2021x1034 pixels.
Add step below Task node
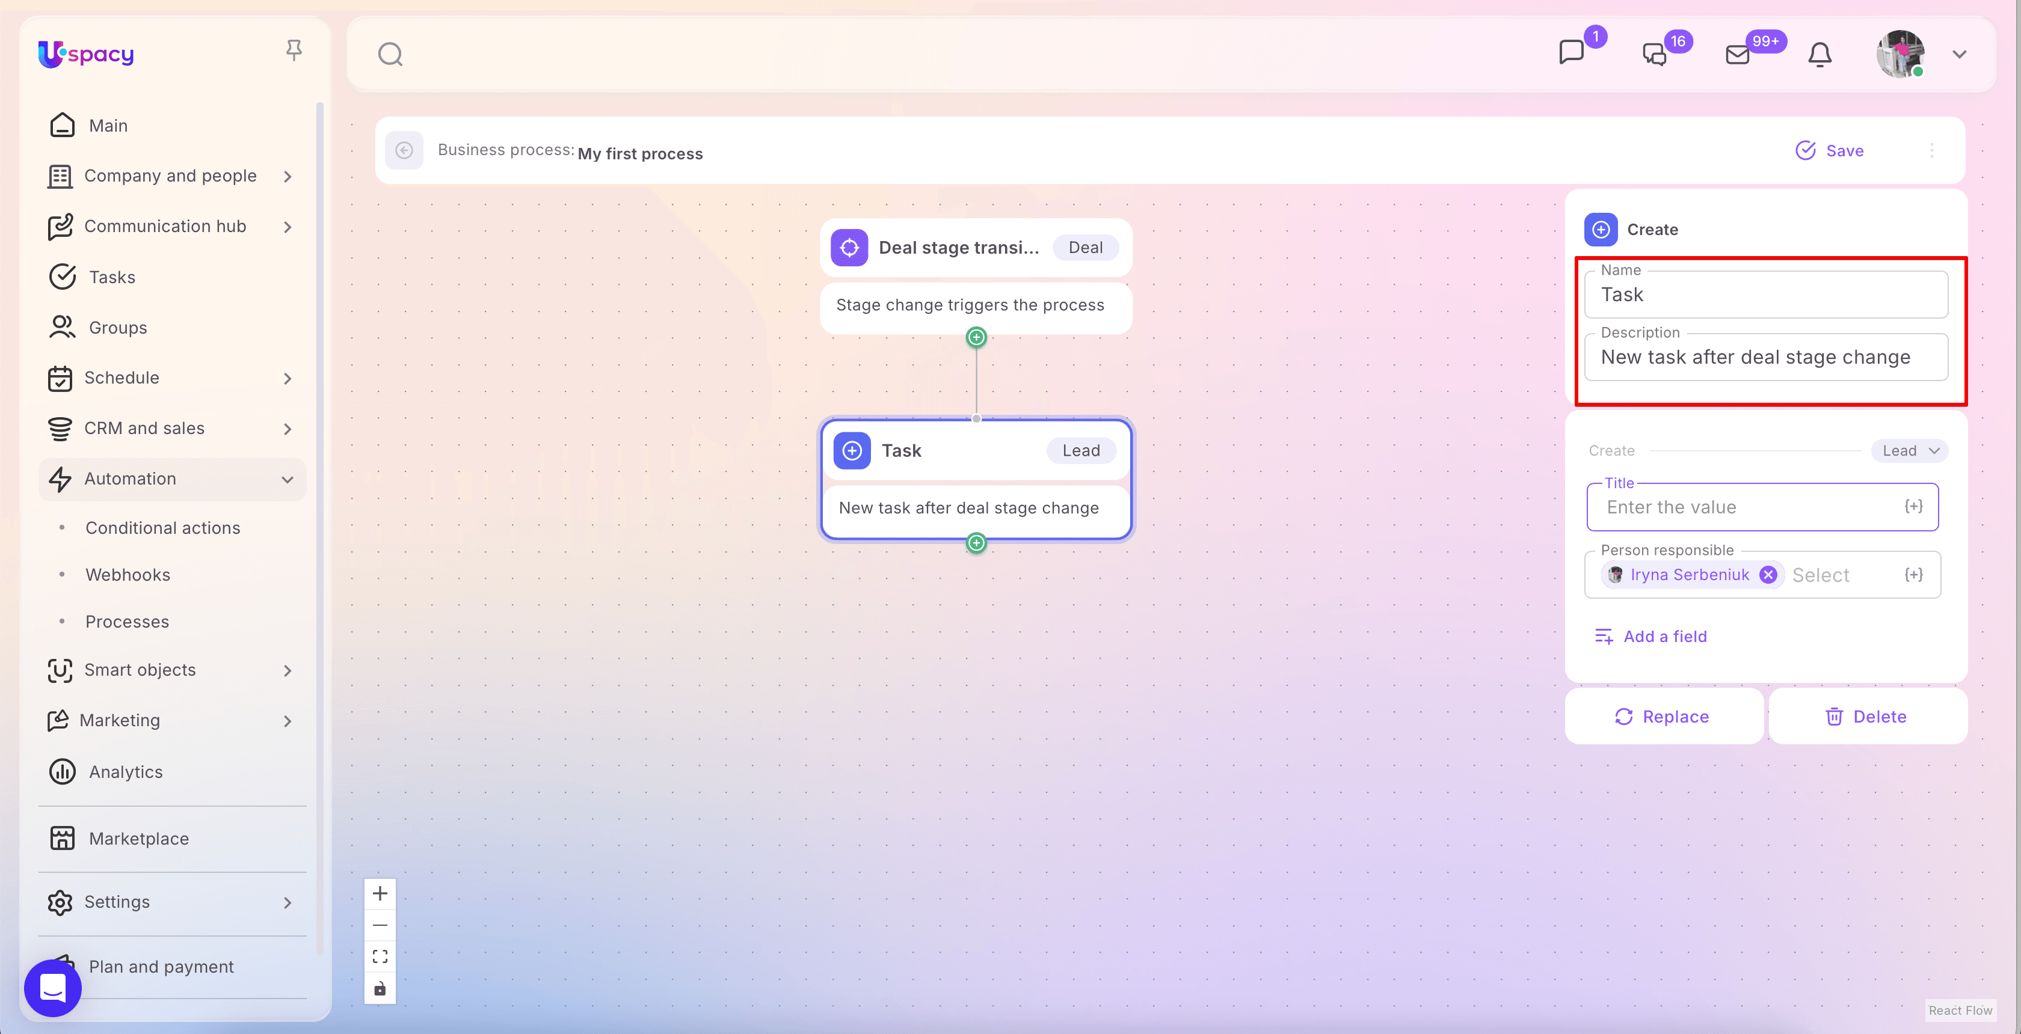tap(976, 542)
